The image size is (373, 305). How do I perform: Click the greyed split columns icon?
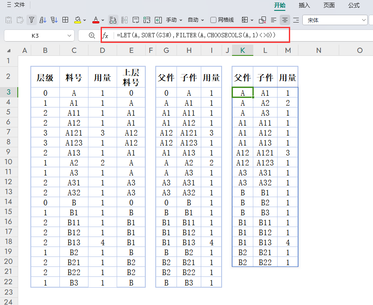pos(124,20)
